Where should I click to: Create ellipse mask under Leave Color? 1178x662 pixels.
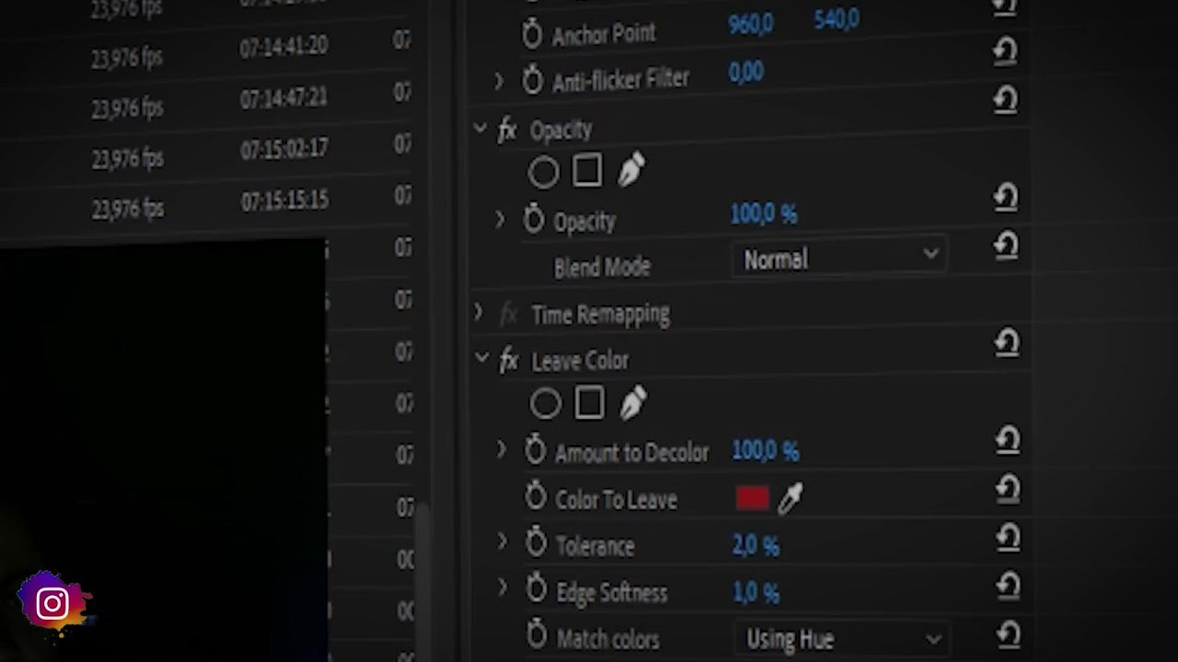[545, 404]
